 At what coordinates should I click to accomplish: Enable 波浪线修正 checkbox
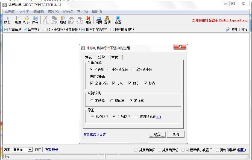tap(136, 117)
